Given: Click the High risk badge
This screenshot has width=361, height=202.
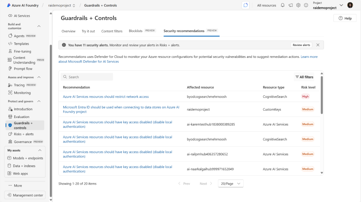Looking at the screenshot, I should point(305,97).
